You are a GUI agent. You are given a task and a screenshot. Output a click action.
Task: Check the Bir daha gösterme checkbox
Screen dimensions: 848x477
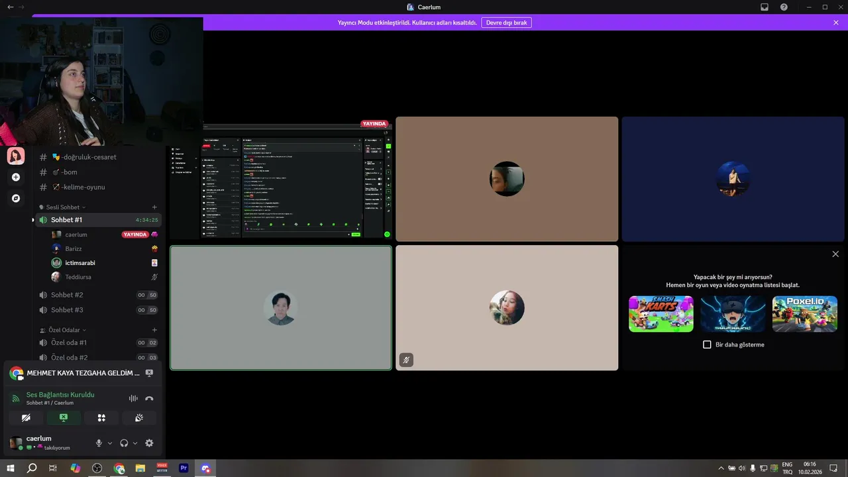click(x=707, y=344)
